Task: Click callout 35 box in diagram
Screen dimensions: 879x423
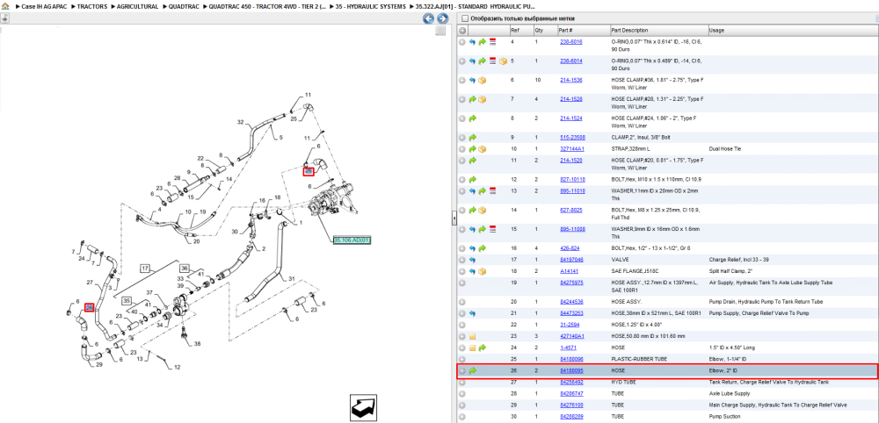Action: 127,300
